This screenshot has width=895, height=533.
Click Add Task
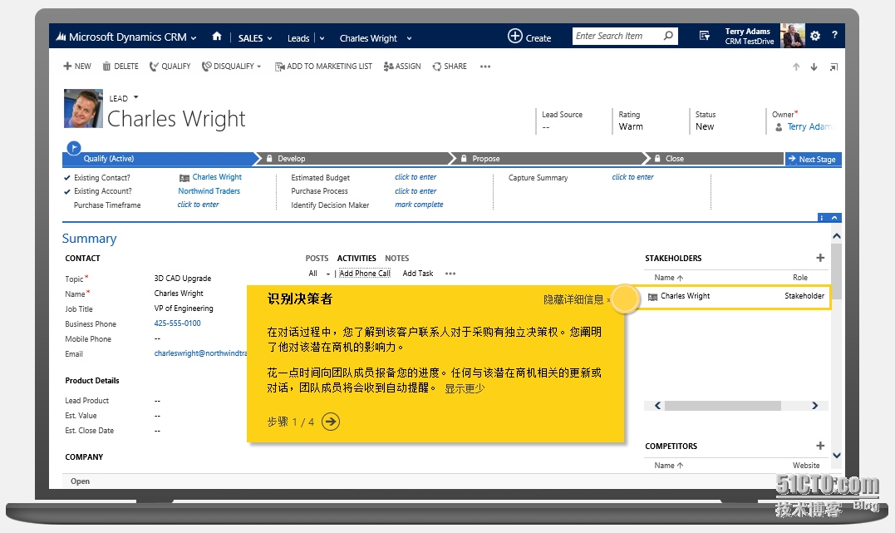pos(418,274)
